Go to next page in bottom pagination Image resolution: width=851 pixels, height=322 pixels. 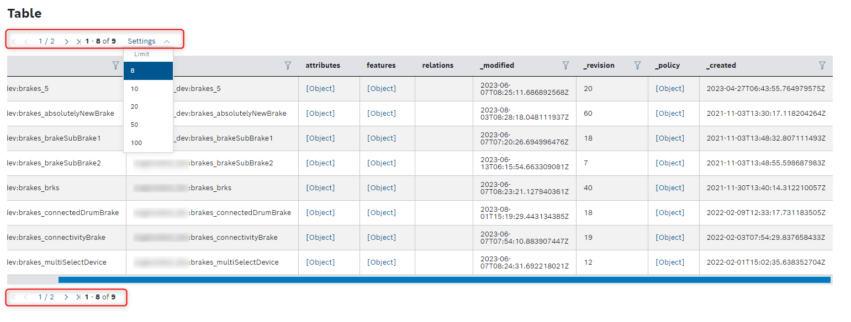[x=66, y=297]
